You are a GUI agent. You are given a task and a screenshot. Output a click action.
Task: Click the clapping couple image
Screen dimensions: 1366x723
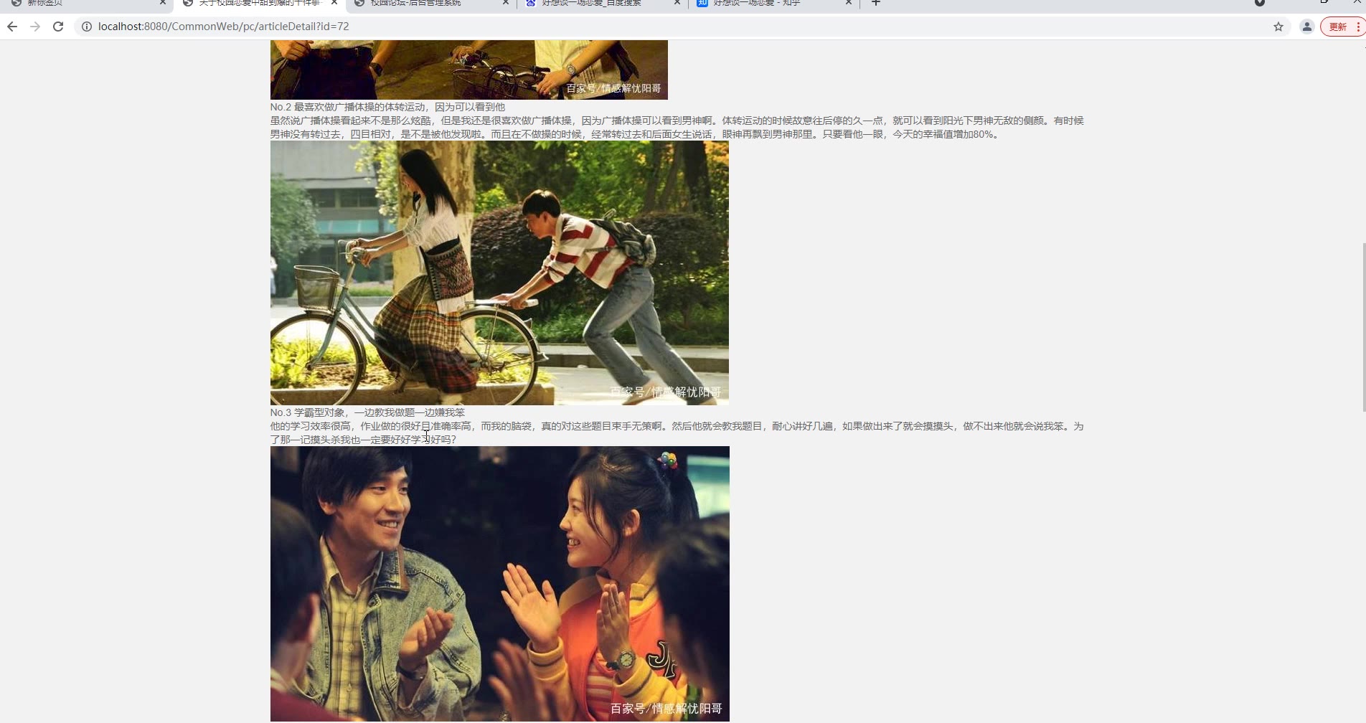[499, 584]
